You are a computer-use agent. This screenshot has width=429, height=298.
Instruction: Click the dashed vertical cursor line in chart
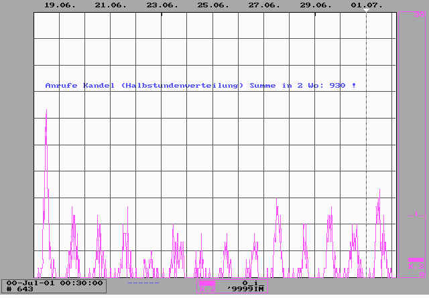(366, 134)
